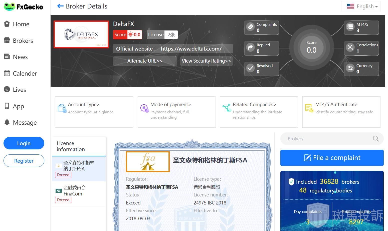Click the Replied arrow icon
The width and height of the screenshot is (388, 231).
click(x=251, y=48)
